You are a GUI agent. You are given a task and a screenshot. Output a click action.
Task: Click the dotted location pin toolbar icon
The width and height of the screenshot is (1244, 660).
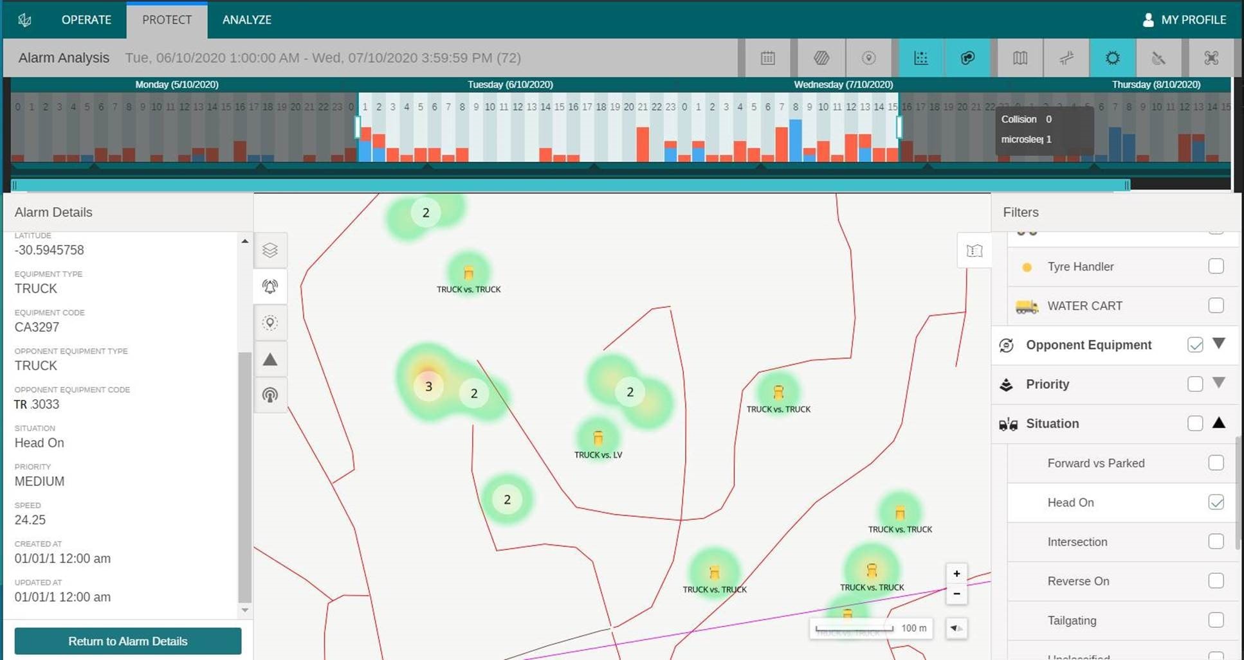point(868,58)
